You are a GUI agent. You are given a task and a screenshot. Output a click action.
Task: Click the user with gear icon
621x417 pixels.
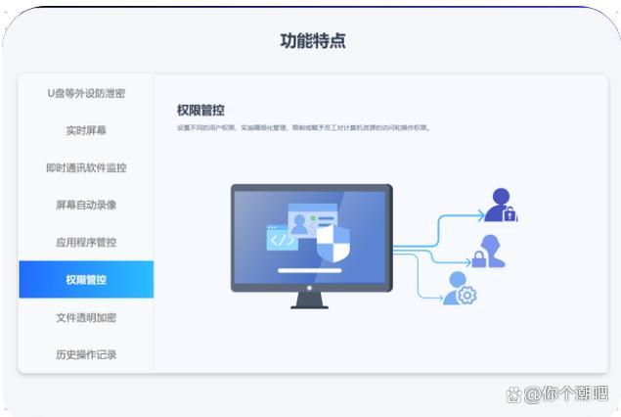point(460,288)
